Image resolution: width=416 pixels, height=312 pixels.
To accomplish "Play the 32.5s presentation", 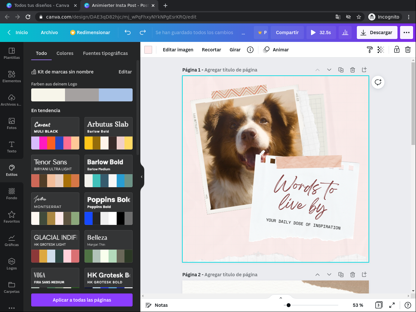I will (321, 32).
